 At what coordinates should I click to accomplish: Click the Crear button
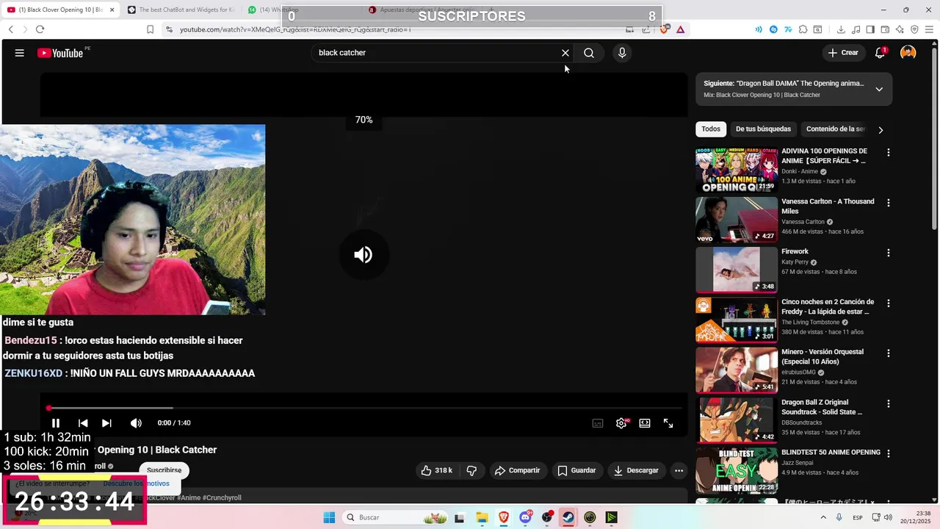(x=843, y=53)
